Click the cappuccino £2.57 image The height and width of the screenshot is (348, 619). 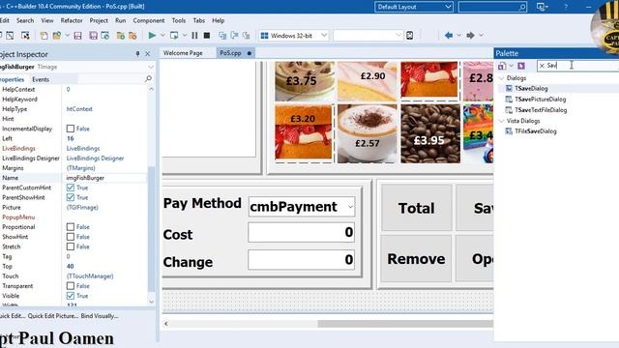(368, 133)
